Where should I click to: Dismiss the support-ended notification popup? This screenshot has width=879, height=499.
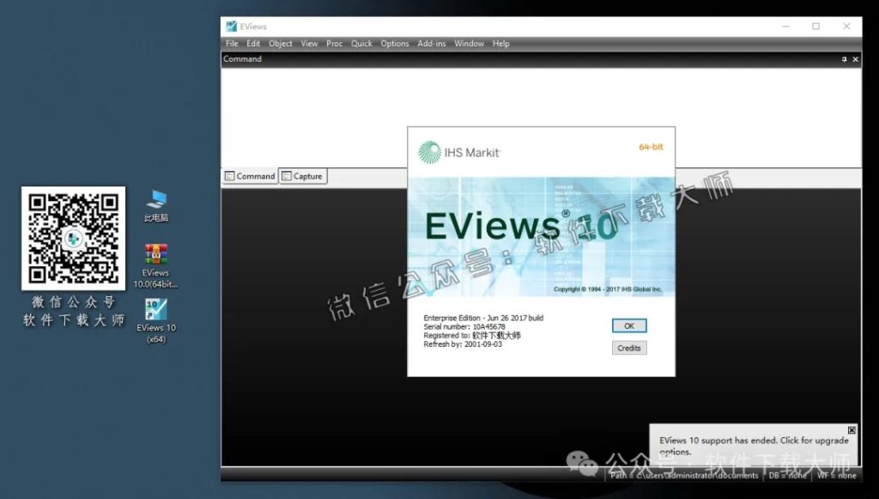point(851,429)
